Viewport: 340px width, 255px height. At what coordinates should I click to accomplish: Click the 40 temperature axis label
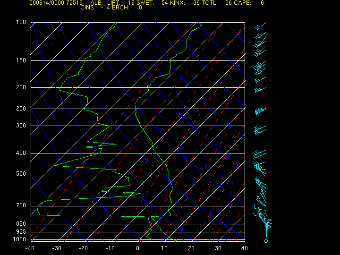coord(245,248)
